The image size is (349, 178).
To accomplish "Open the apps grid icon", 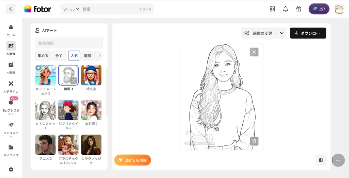I will click(x=272, y=9).
